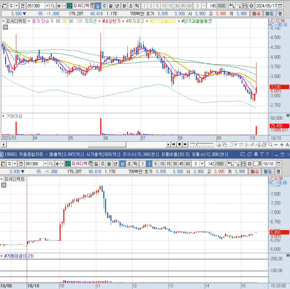290x289 pixels.
Task: Toggle the 거래대금 volume panel marker in upper chart
Action: 3,116
